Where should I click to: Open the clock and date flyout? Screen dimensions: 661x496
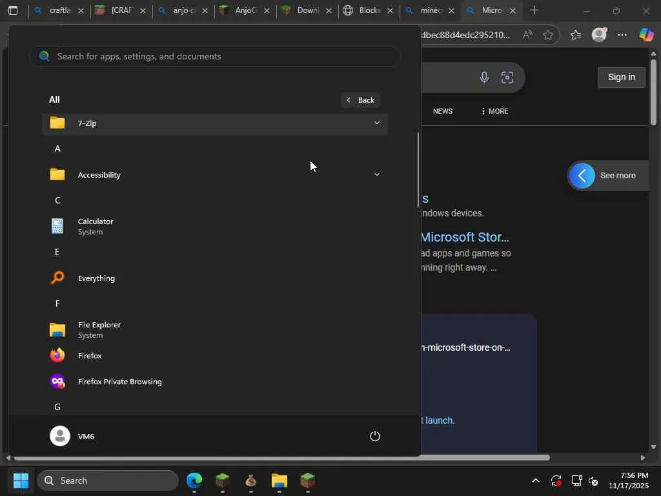[x=629, y=480]
